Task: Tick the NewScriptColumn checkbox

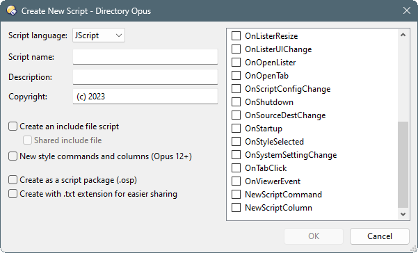Action: click(236, 207)
